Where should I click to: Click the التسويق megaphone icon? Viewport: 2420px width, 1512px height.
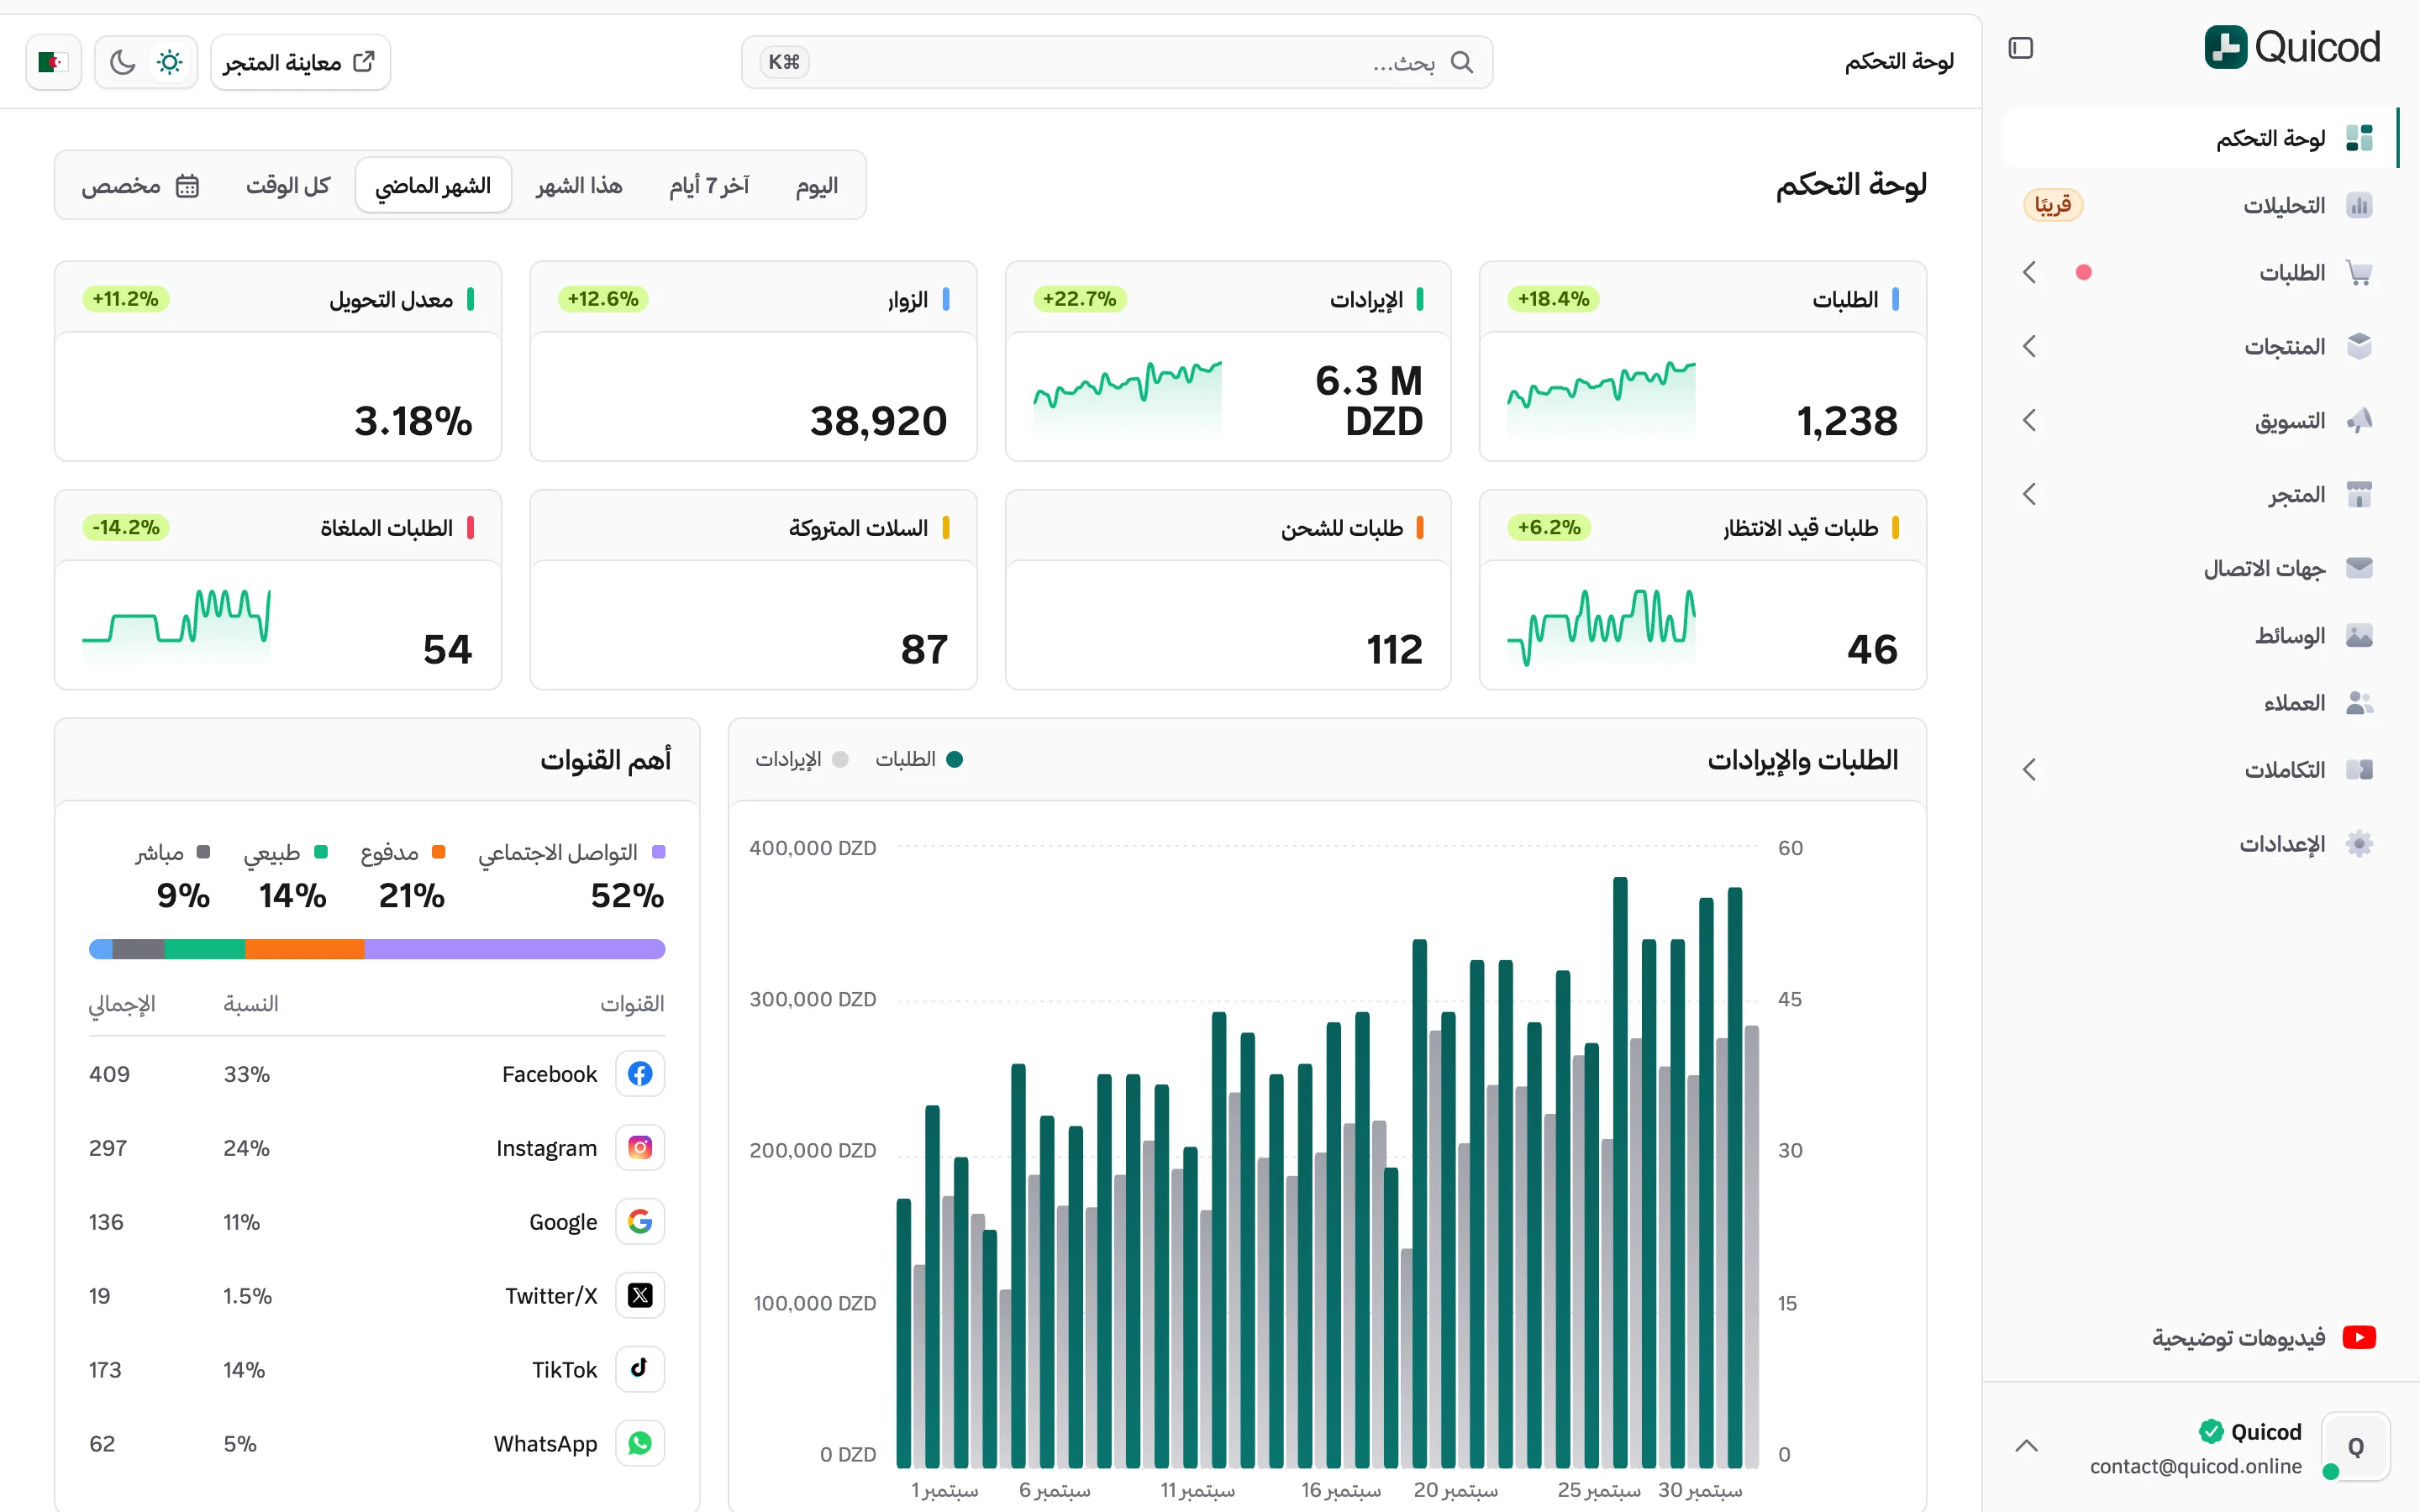pos(2359,420)
